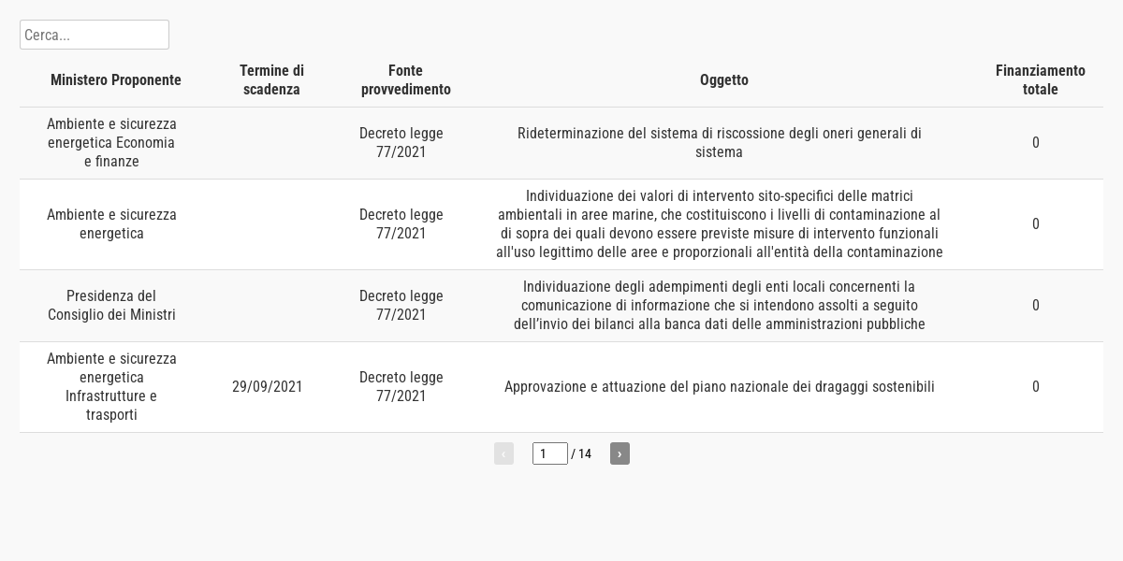Go to next page arrow

coord(620,453)
